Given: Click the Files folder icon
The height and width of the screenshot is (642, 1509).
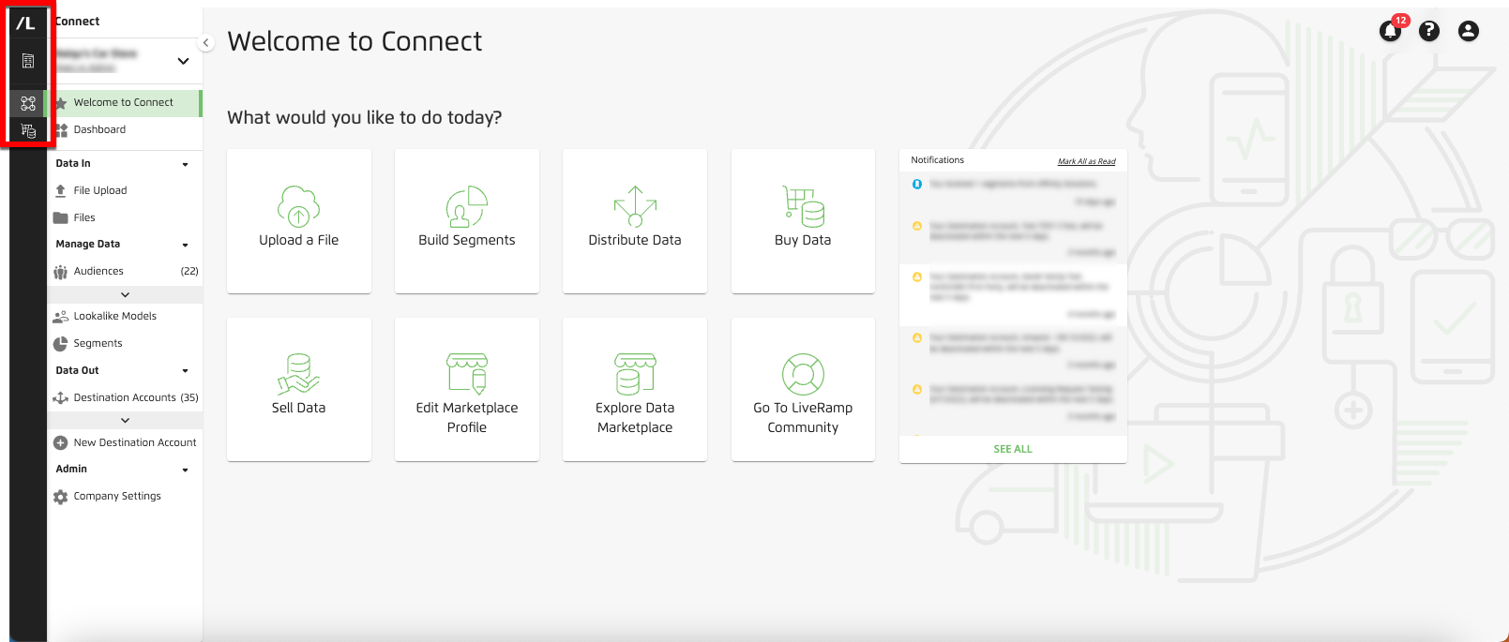Looking at the screenshot, I should (61, 217).
